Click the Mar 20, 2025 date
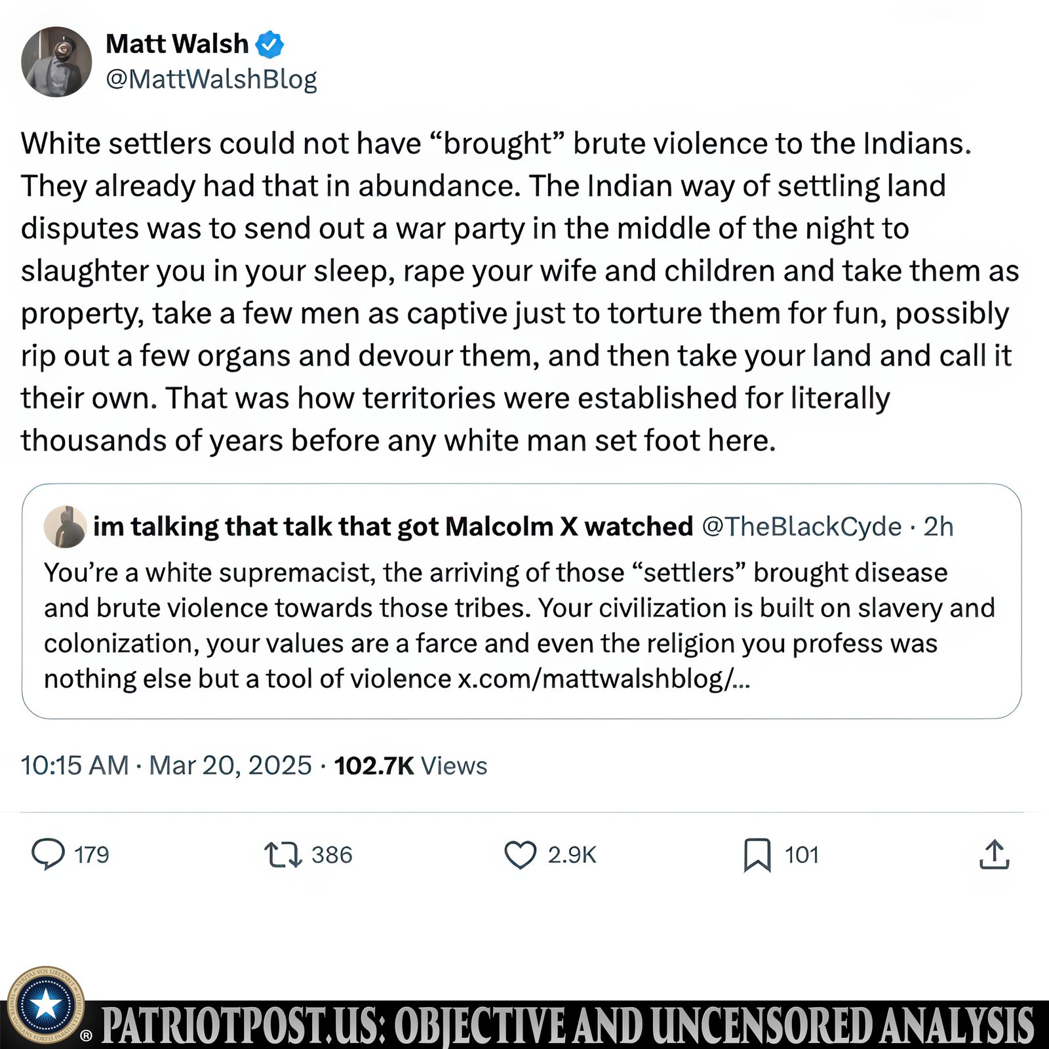Image resolution: width=1049 pixels, height=1049 pixels. [x=230, y=765]
